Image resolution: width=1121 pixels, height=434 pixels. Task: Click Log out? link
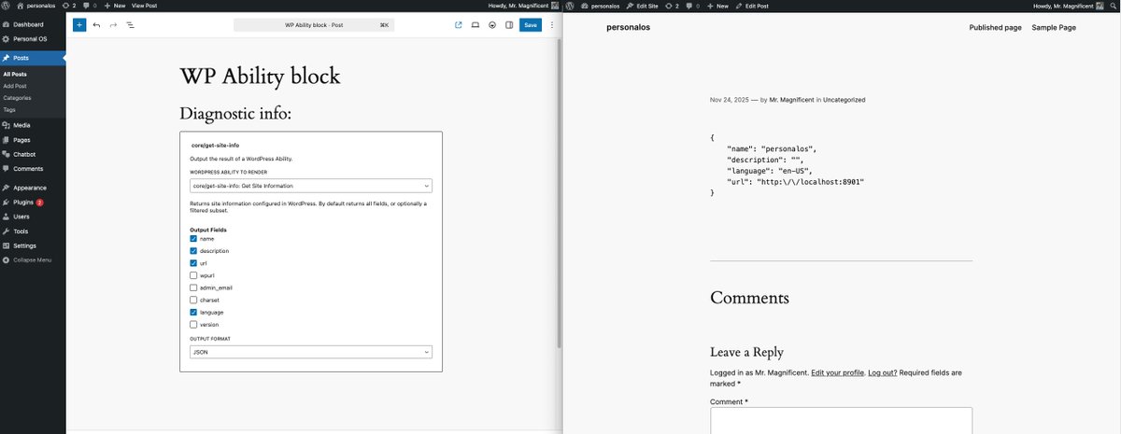point(883,372)
